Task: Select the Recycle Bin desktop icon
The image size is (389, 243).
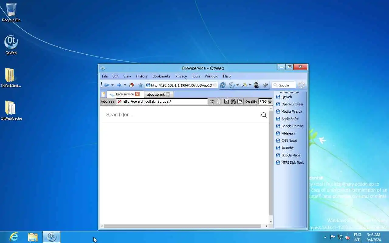Action: (x=11, y=12)
